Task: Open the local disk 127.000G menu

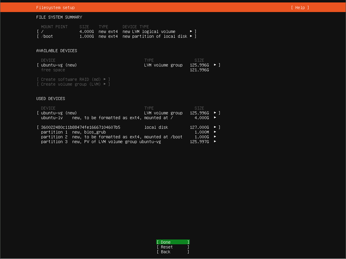Action: 215,127
